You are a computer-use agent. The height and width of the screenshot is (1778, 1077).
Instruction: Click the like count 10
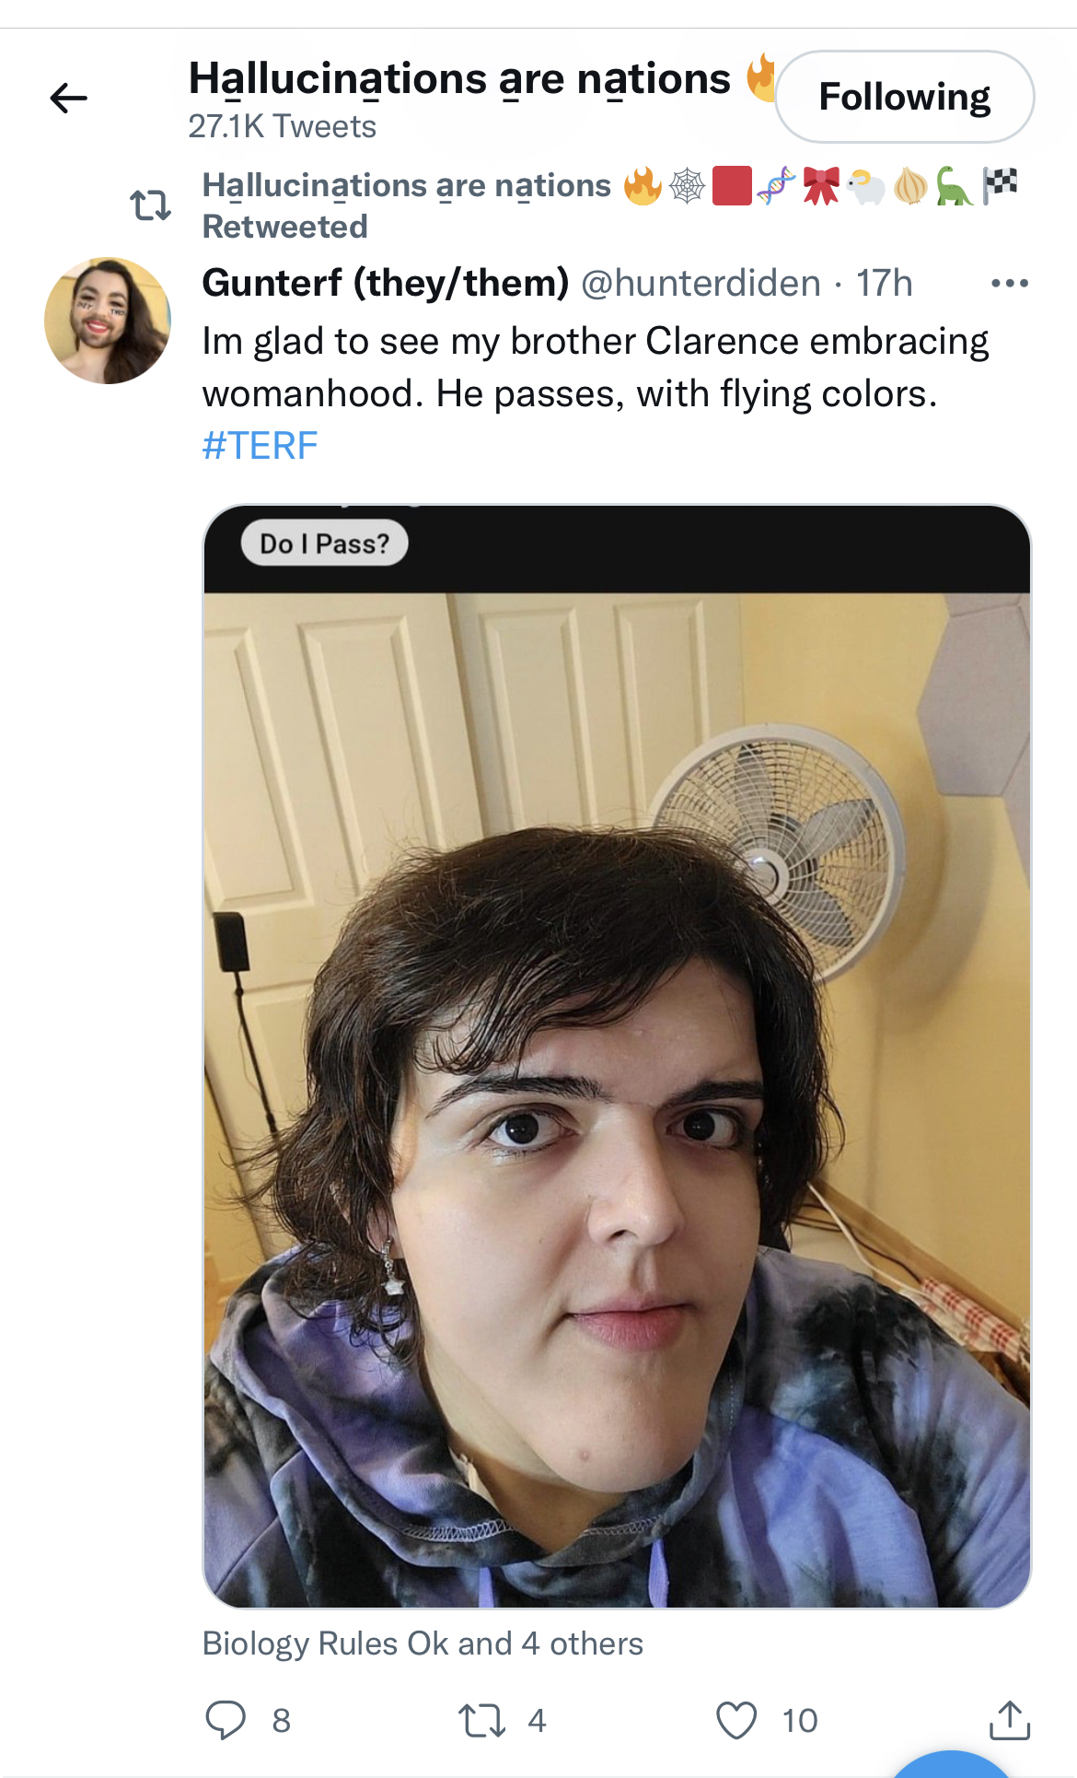pyautogui.click(x=800, y=1720)
